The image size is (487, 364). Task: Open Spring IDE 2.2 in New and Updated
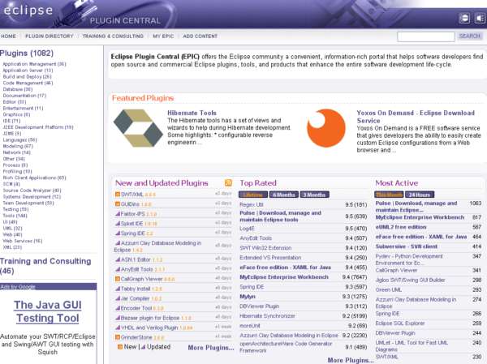[x=136, y=233]
